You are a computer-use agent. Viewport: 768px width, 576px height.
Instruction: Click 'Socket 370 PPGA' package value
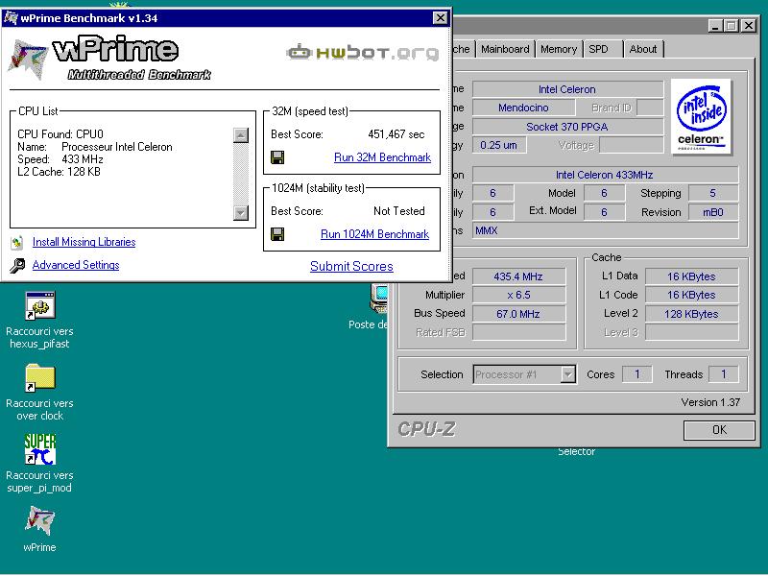click(567, 127)
